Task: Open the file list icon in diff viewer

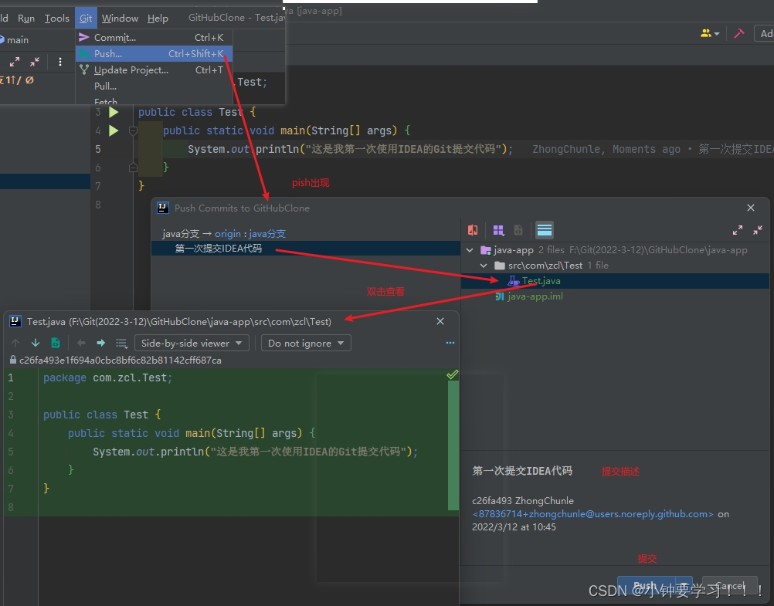Action: 121,343
